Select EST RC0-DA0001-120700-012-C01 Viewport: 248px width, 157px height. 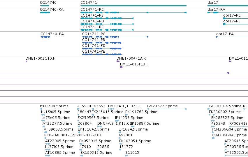[73, 135]
